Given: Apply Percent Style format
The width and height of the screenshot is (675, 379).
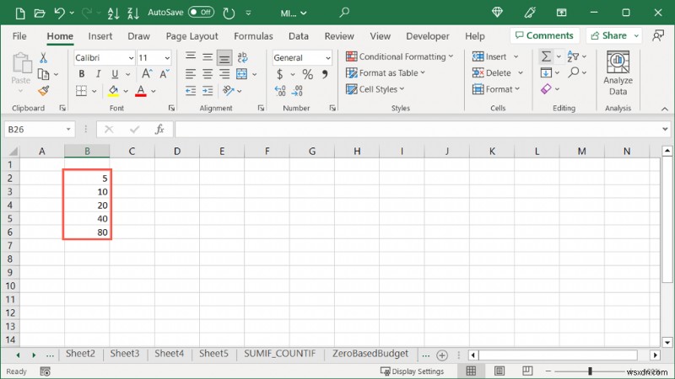Looking at the screenshot, I should tap(307, 74).
